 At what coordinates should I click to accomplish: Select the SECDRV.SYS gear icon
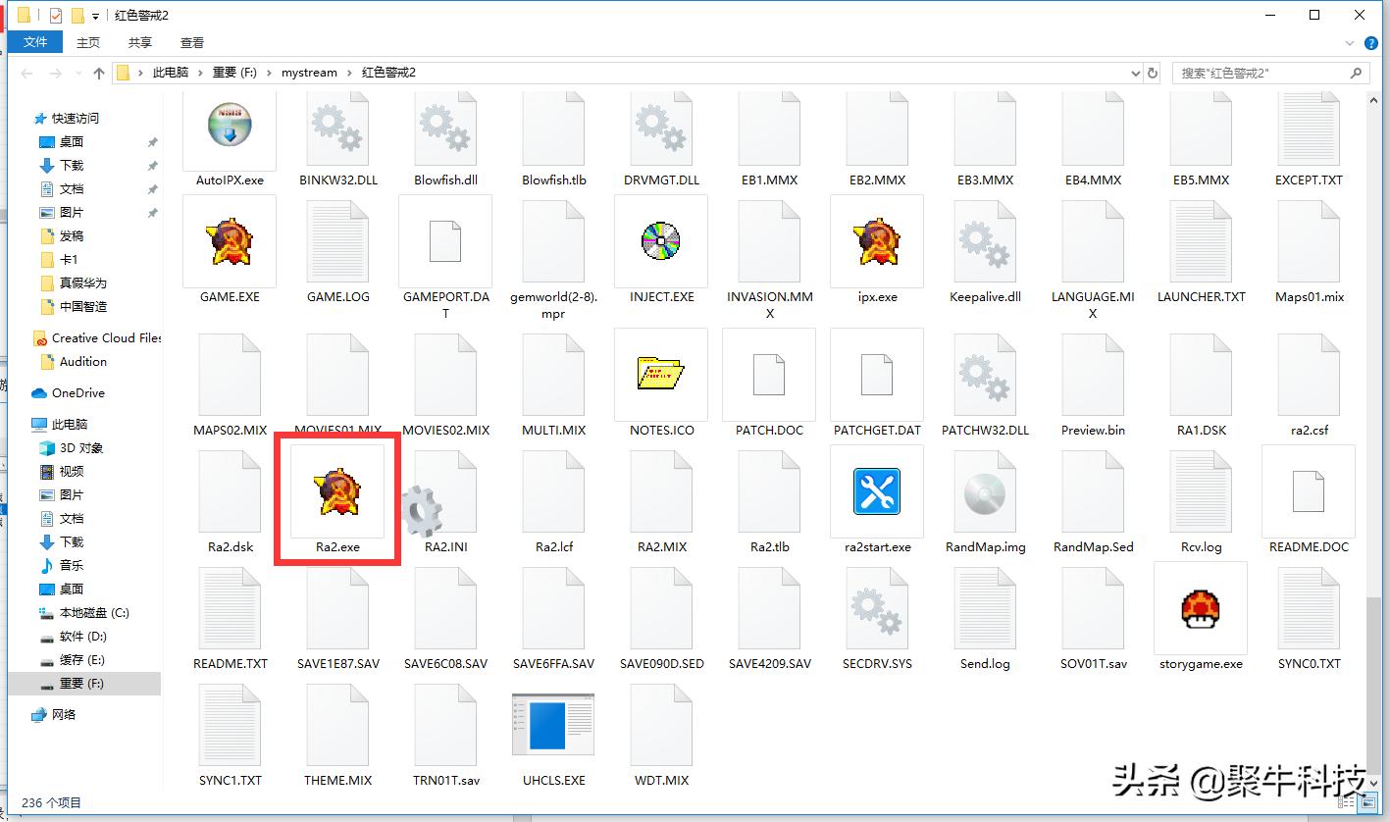(877, 609)
